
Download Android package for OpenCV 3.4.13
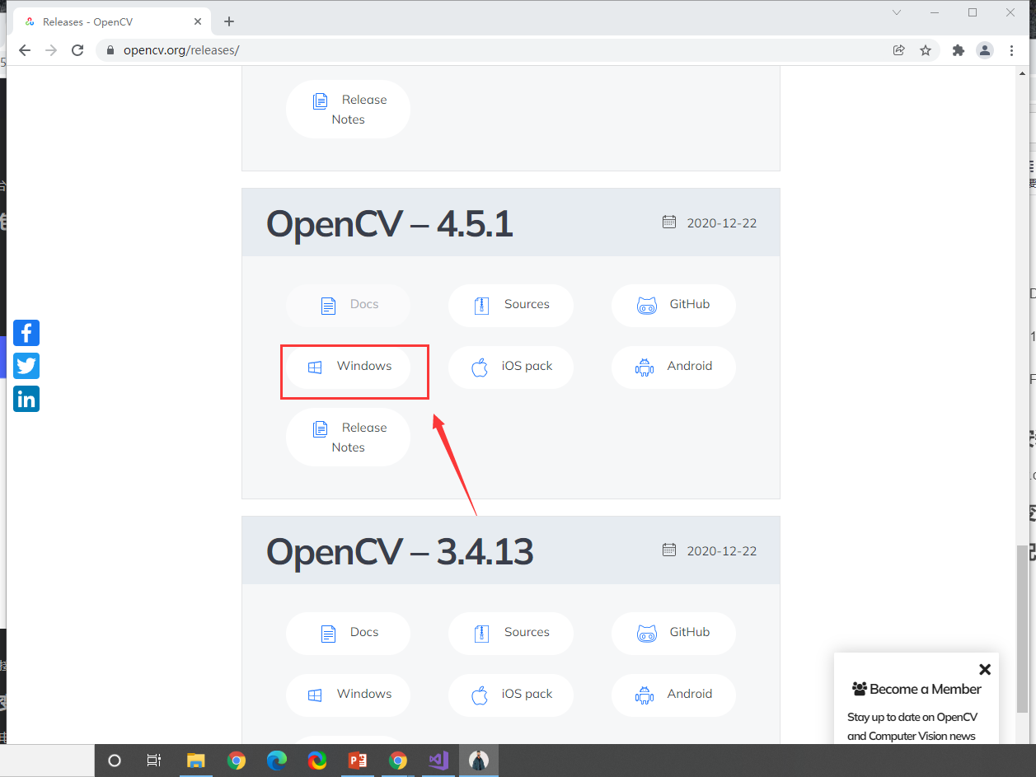[673, 695]
